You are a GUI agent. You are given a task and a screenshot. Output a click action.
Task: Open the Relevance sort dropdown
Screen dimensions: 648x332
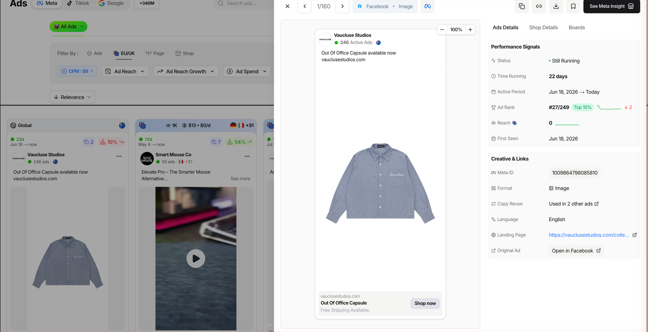click(72, 97)
